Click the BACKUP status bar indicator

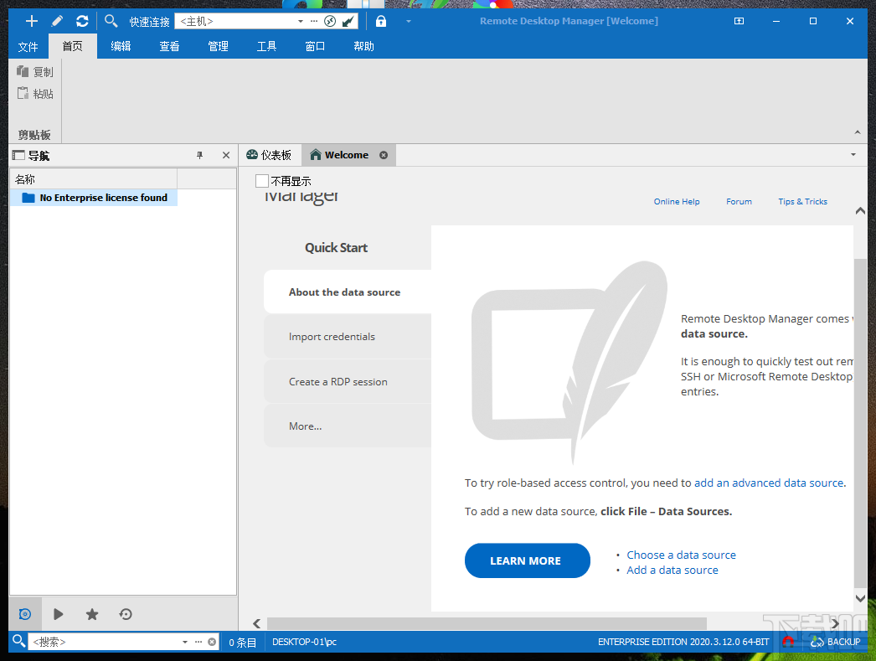tap(835, 642)
